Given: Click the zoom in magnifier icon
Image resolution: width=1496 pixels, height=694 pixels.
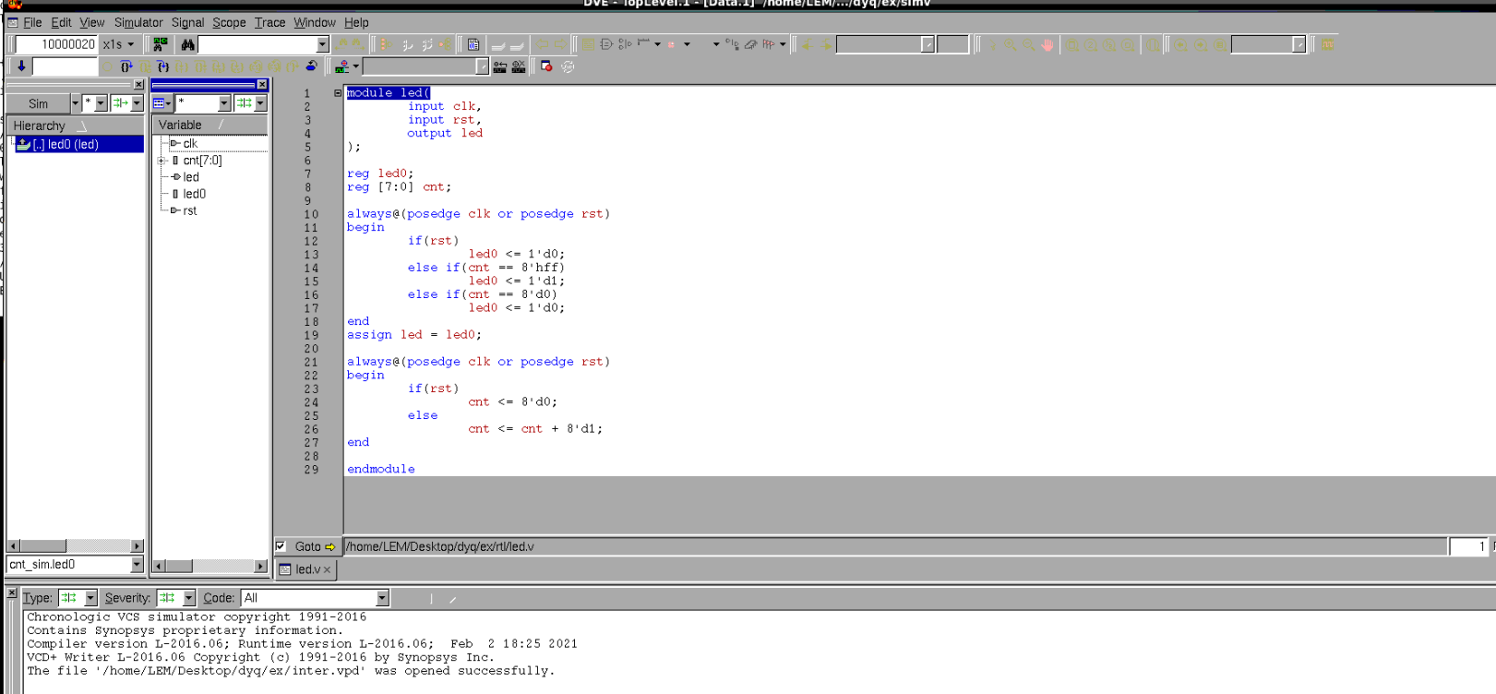Looking at the screenshot, I should pos(1011,44).
